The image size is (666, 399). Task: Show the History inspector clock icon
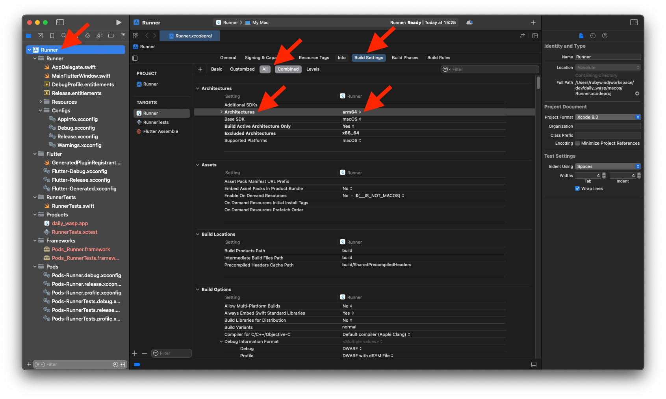(593, 35)
